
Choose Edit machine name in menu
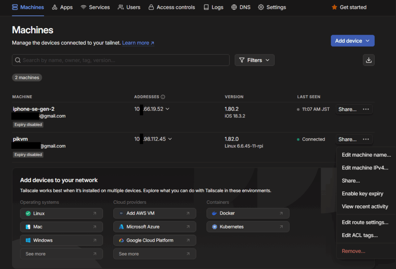(x=366, y=155)
